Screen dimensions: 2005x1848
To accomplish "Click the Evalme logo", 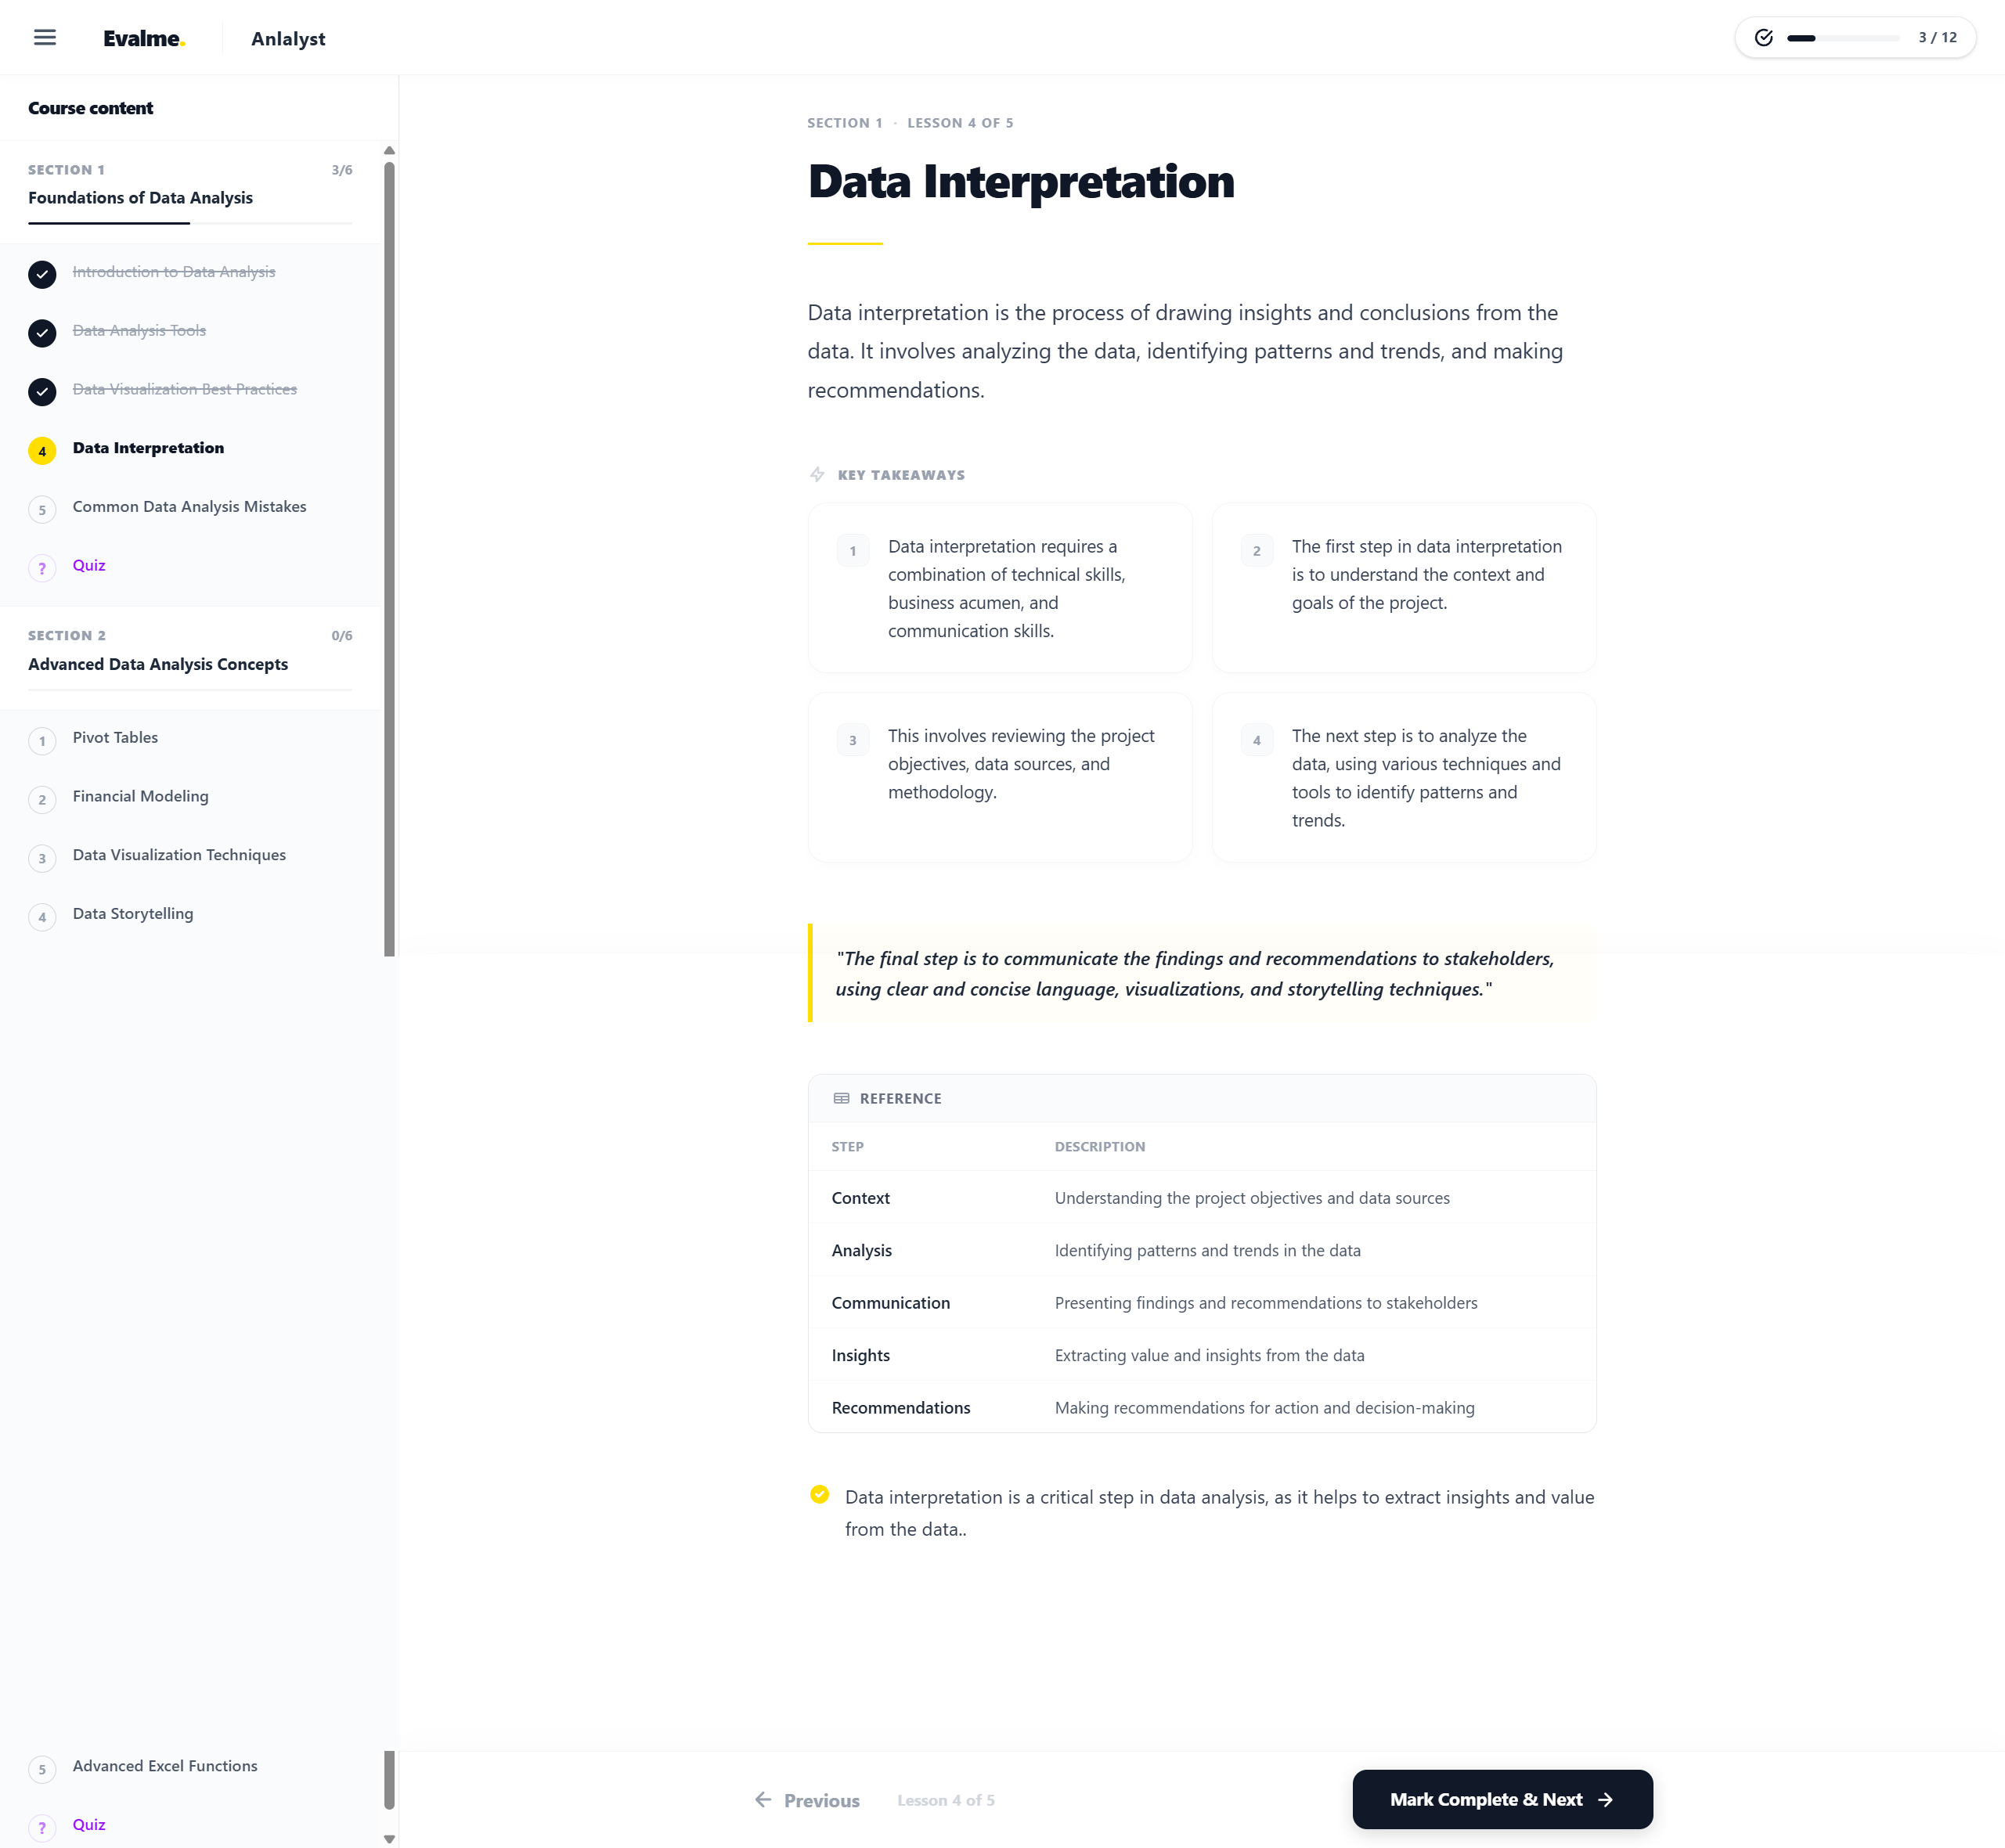I will tap(144, 39).
